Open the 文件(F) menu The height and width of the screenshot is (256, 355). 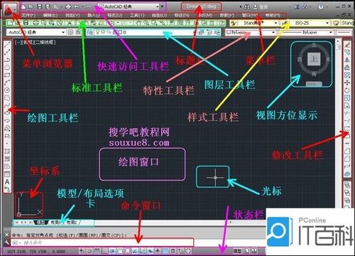tap(28, 16)
